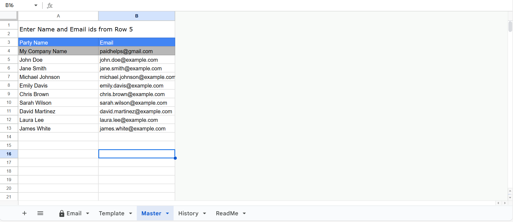
Task: Select the 'David Martinez' cell
Action: 58,111
